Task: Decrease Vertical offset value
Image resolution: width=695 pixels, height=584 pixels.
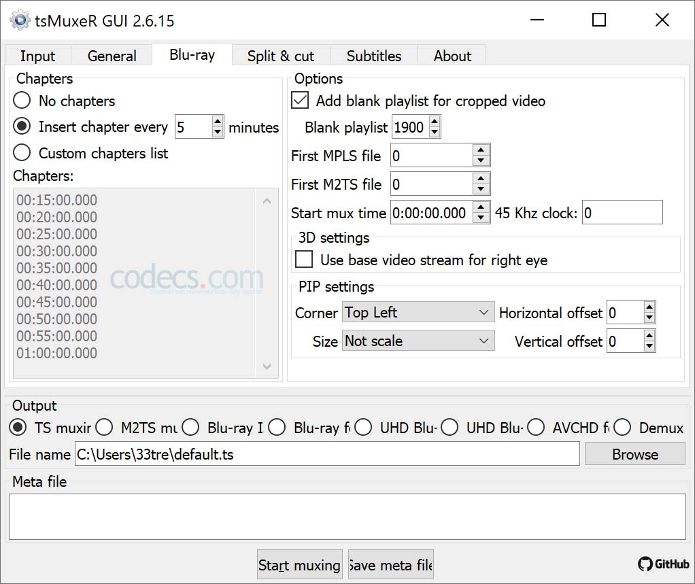Action: 649,347
